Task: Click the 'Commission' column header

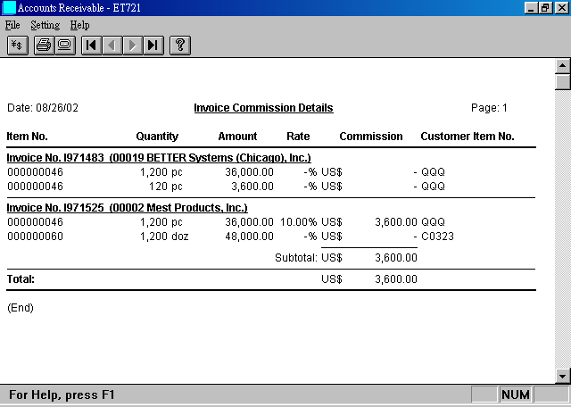Action: [371, 137]
